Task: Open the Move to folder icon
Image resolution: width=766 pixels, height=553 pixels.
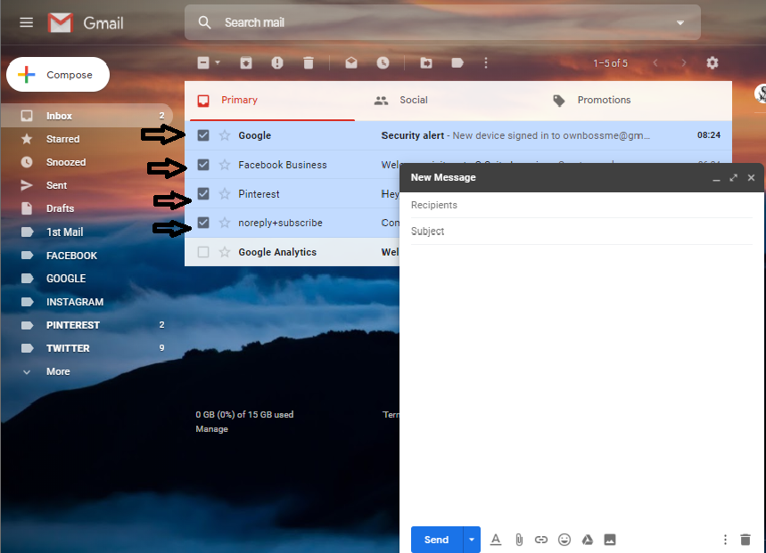Action: click(x=426, y=63)
